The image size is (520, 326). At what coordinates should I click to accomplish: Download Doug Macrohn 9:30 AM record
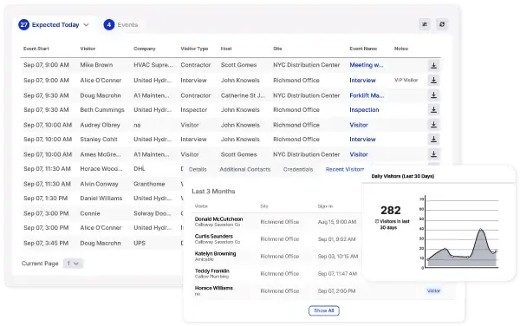click(x=433, y=95)
